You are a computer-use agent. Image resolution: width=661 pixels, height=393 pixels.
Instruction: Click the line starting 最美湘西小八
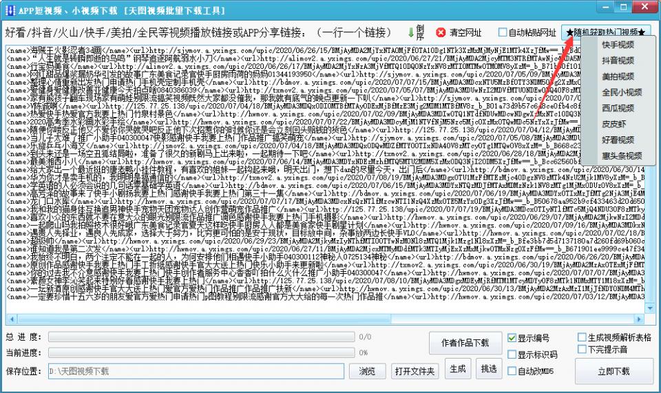point(293,162)
